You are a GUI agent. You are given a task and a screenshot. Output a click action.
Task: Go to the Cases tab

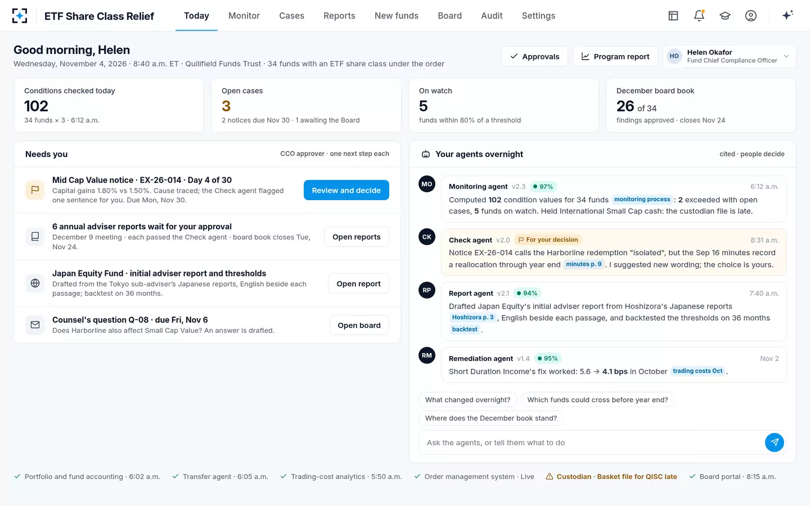(291, 16)
